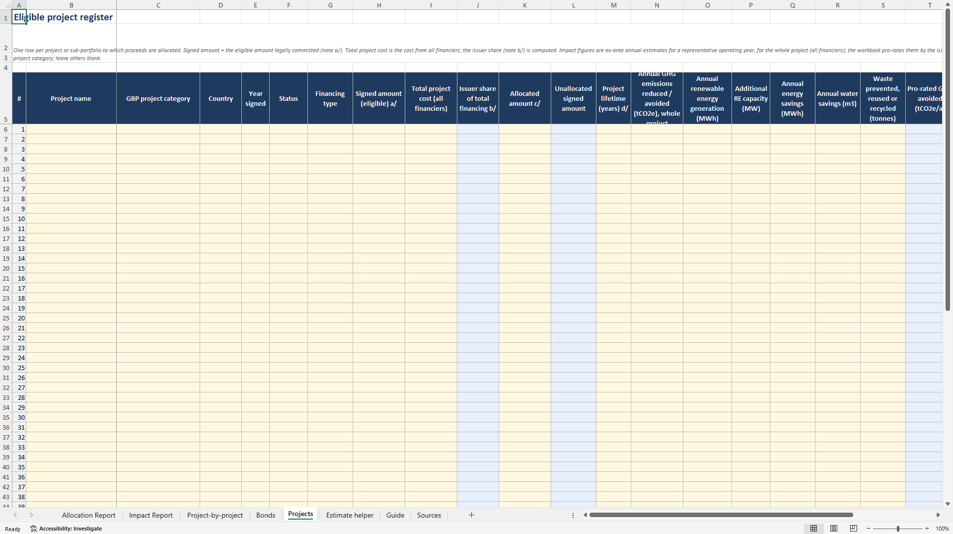Viewport: 953px width, 534px height.
Task: Click the project number 30 cell
Action: click(19, 417)
